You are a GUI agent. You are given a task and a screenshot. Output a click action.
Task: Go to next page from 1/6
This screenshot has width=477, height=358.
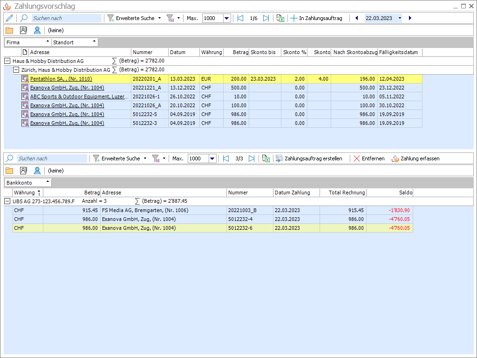click(266, 18)
